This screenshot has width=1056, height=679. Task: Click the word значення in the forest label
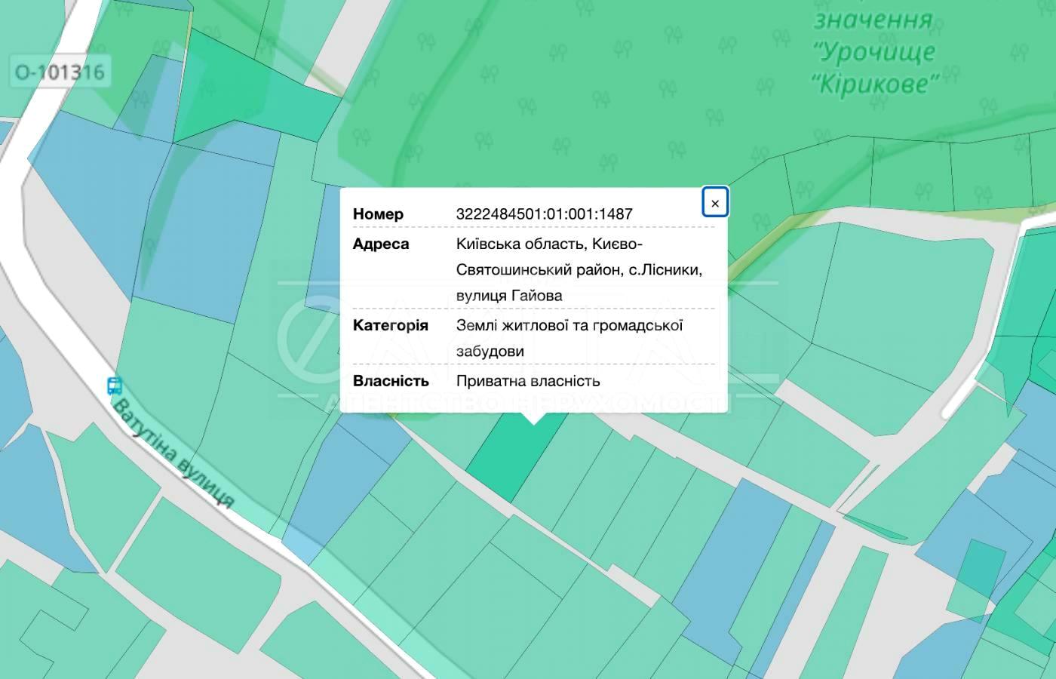[873, 20]
